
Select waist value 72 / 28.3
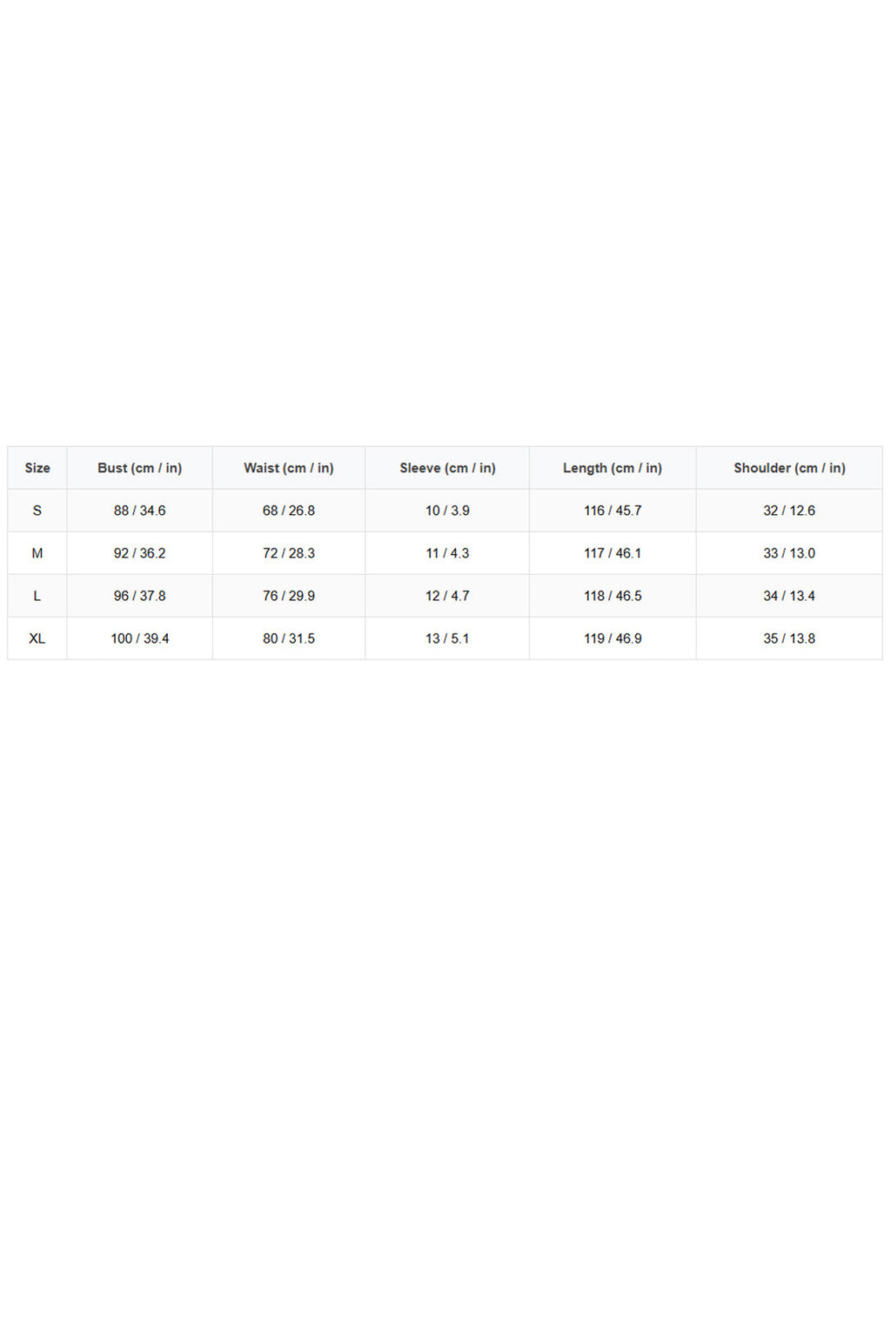289,553
